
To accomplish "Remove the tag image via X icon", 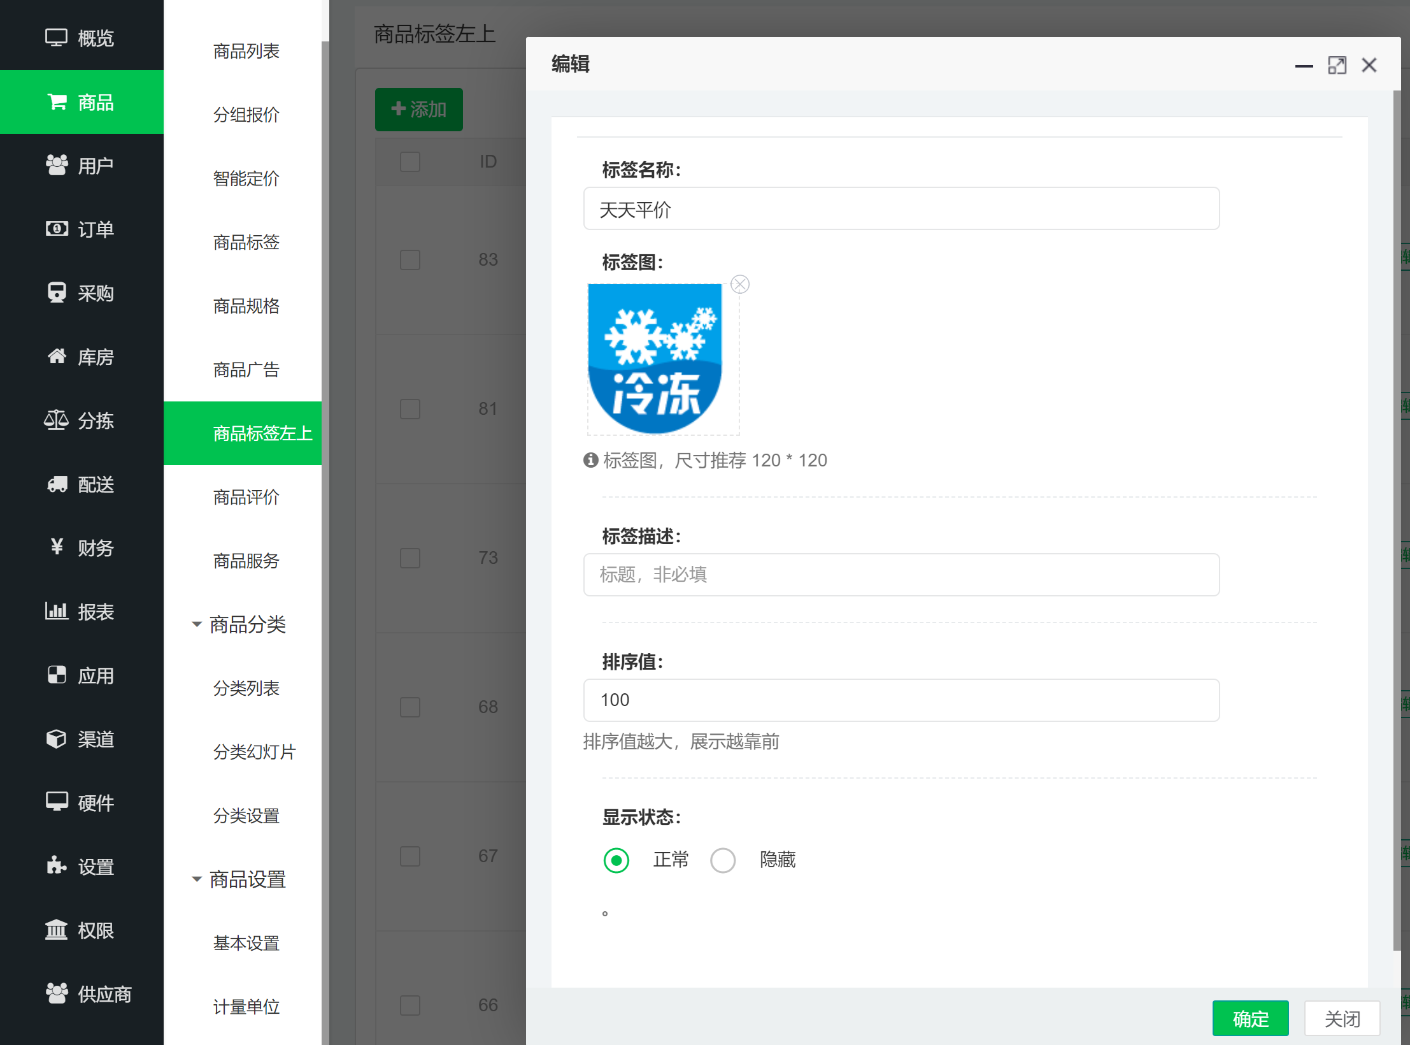I will click(x=739, y=284).
